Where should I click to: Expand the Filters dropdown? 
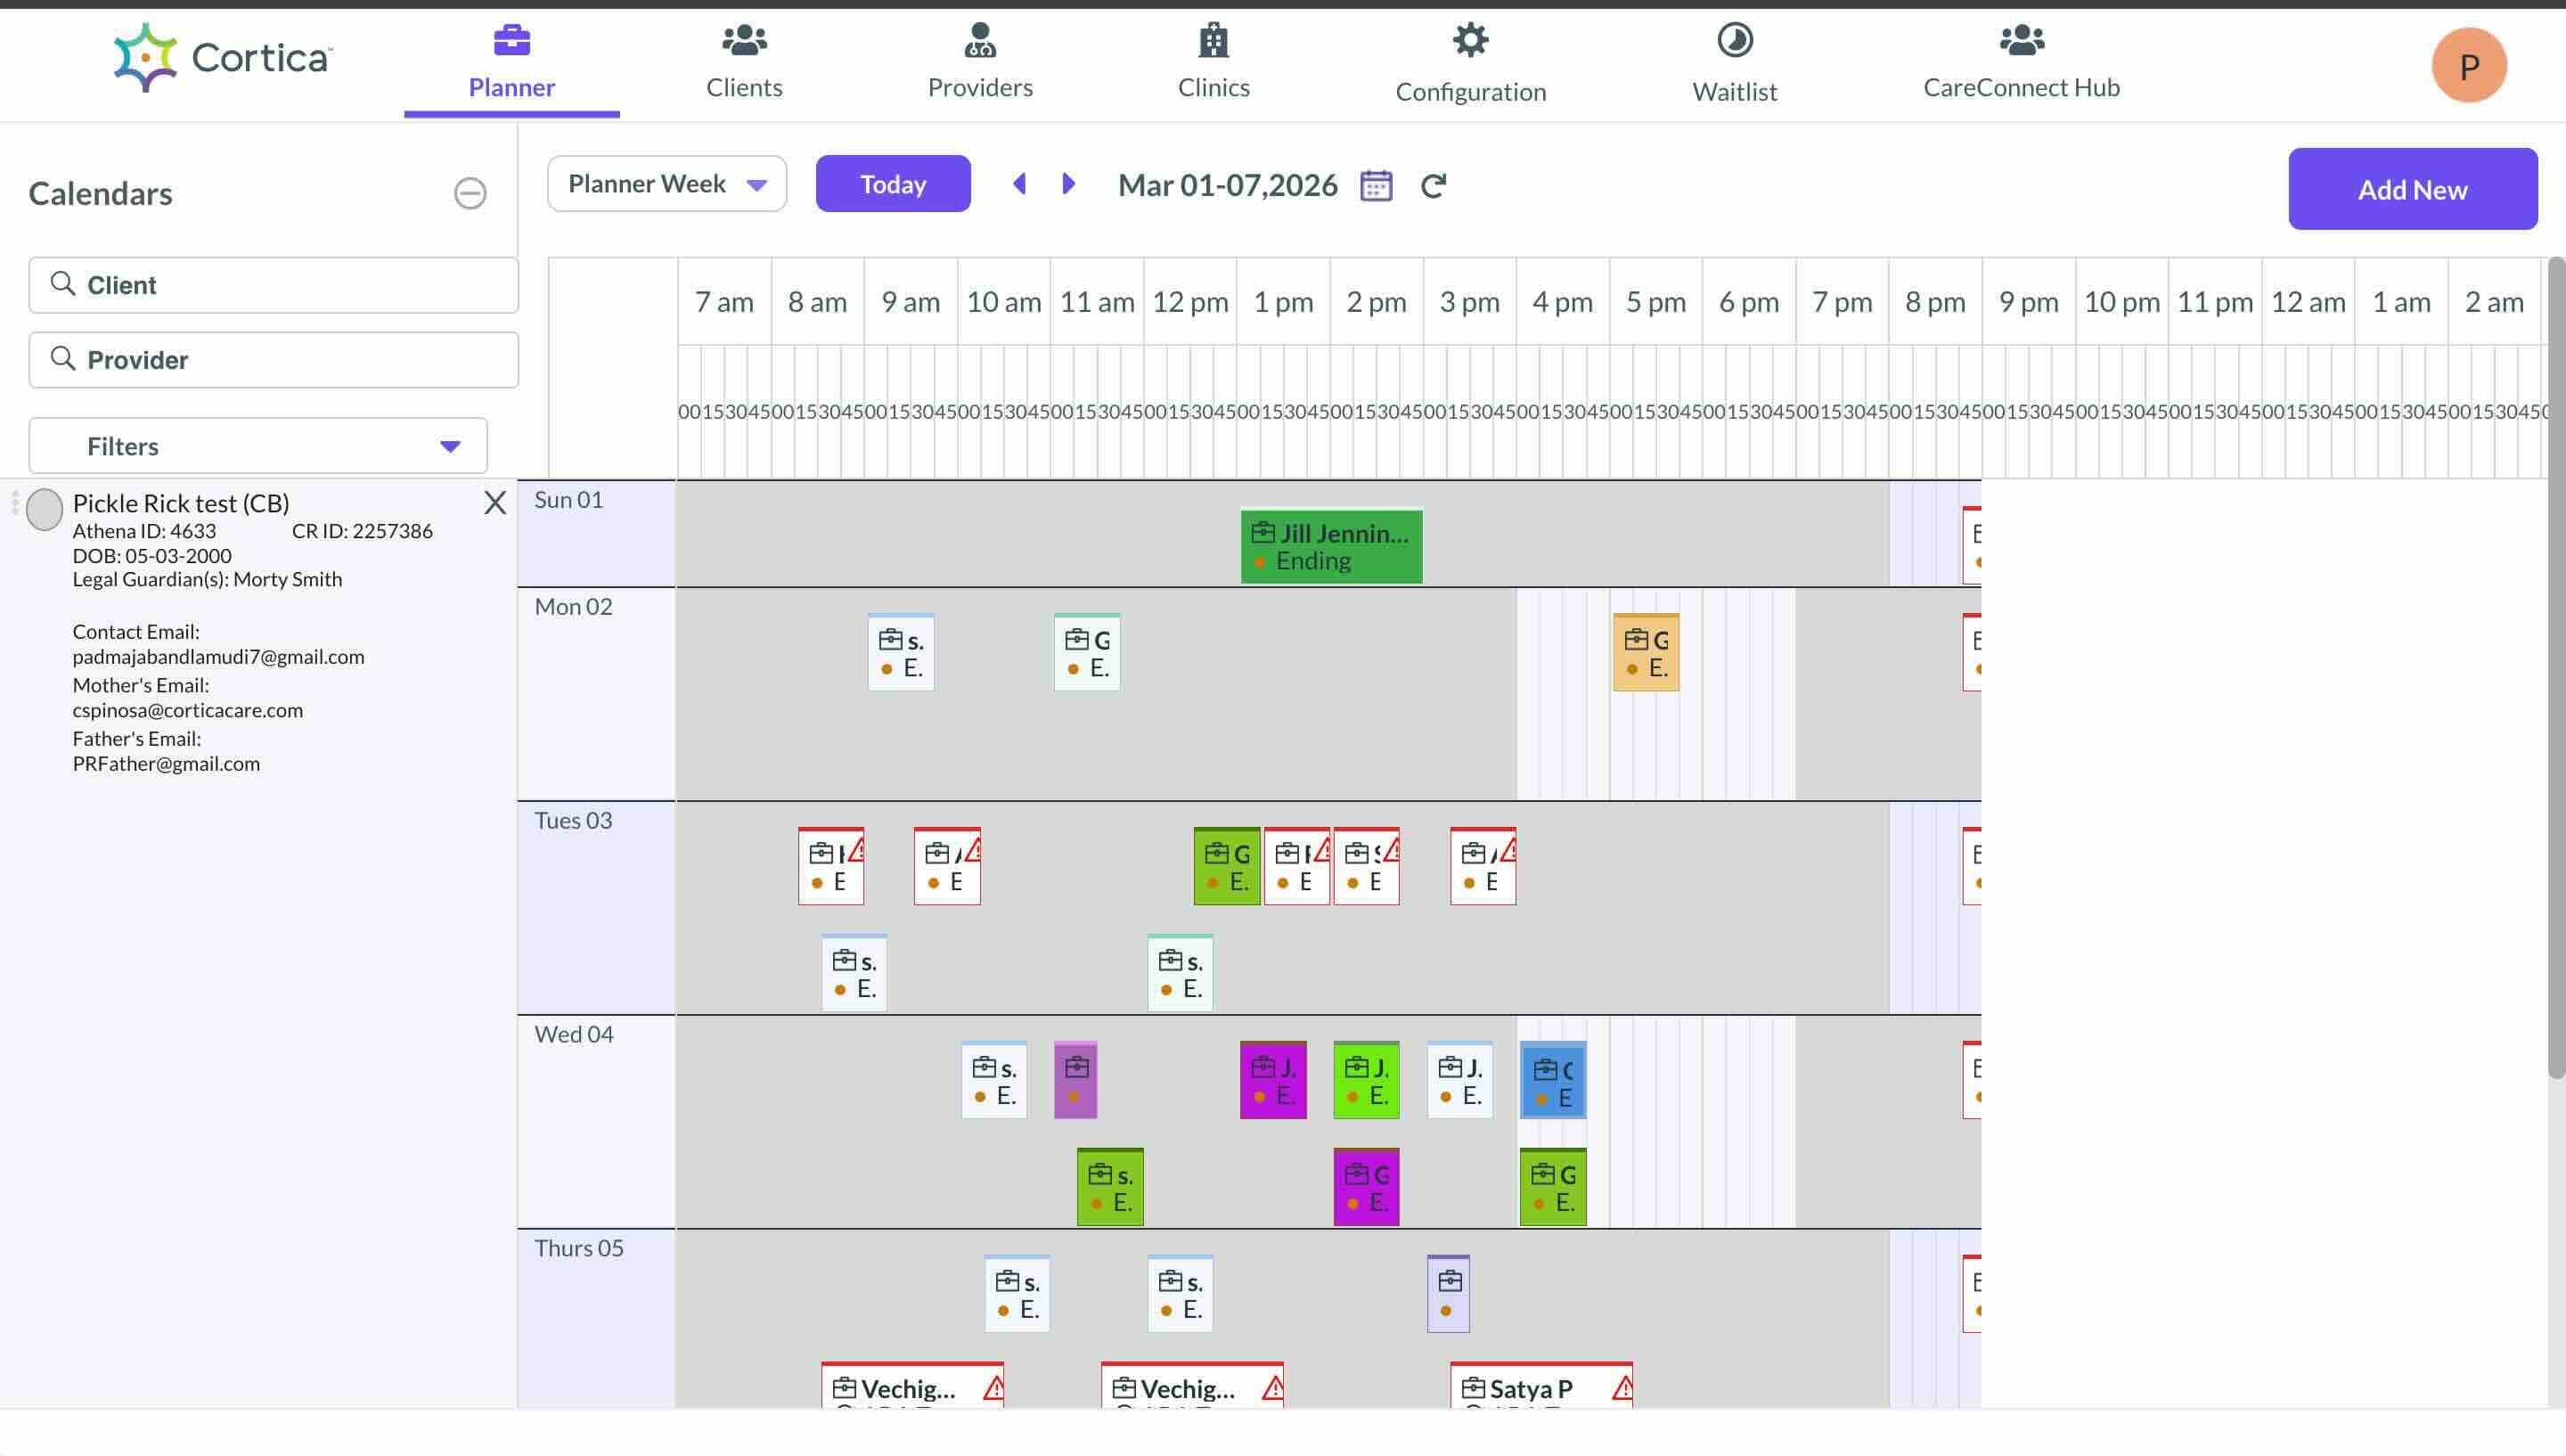tap(257, 446)
